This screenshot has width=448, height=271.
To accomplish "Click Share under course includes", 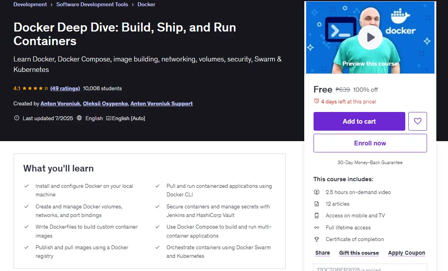I will tap(322, 253).
